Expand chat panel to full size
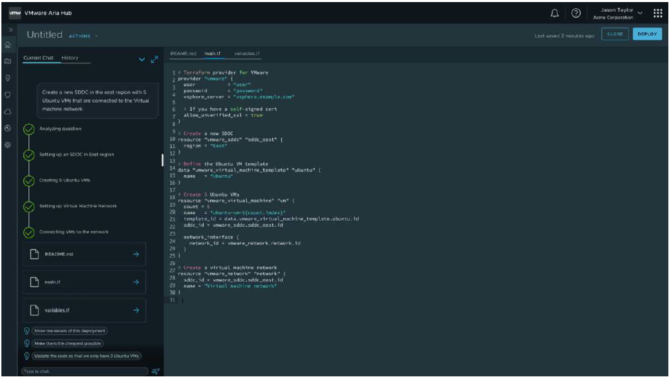This screenshot has height=377, width=669. (154, 60)
